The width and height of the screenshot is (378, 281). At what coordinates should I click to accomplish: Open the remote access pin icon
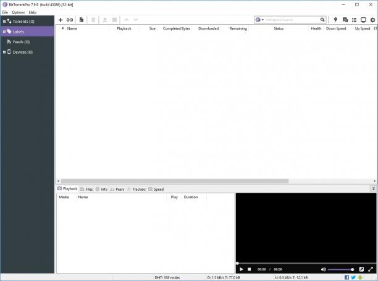[x=335, y=20]
